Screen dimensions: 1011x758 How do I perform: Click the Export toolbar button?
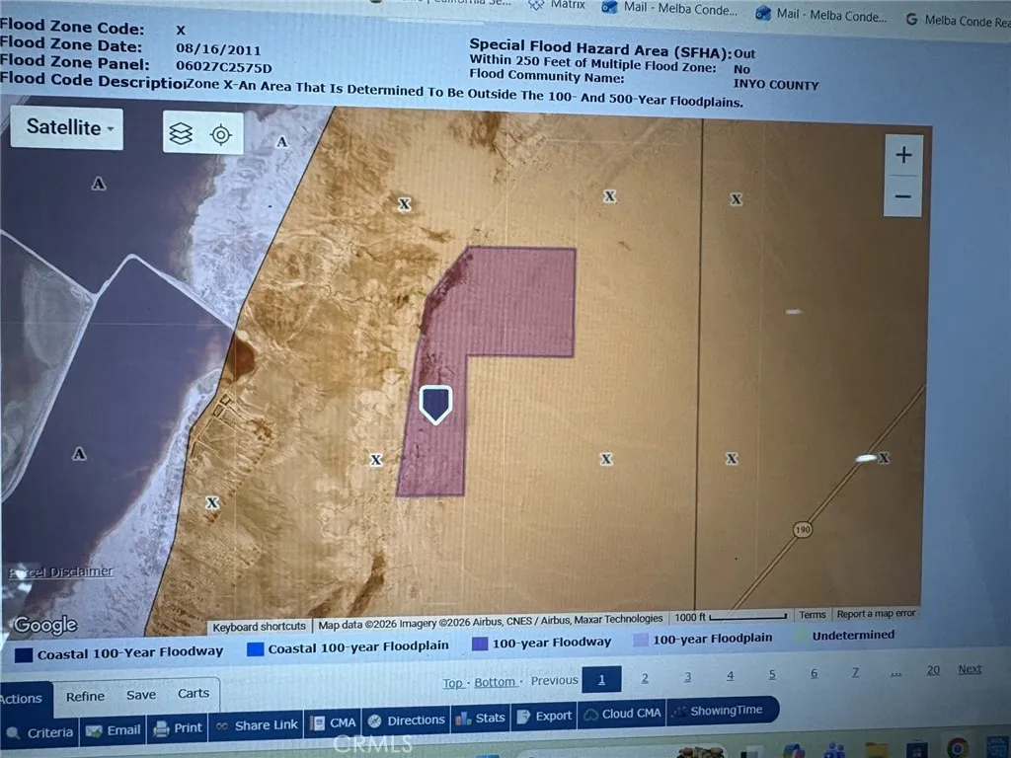(x=544, y=717)
